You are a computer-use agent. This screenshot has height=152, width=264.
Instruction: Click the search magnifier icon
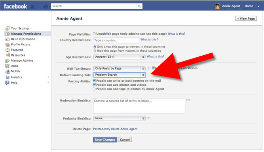[x=139, y=6]
